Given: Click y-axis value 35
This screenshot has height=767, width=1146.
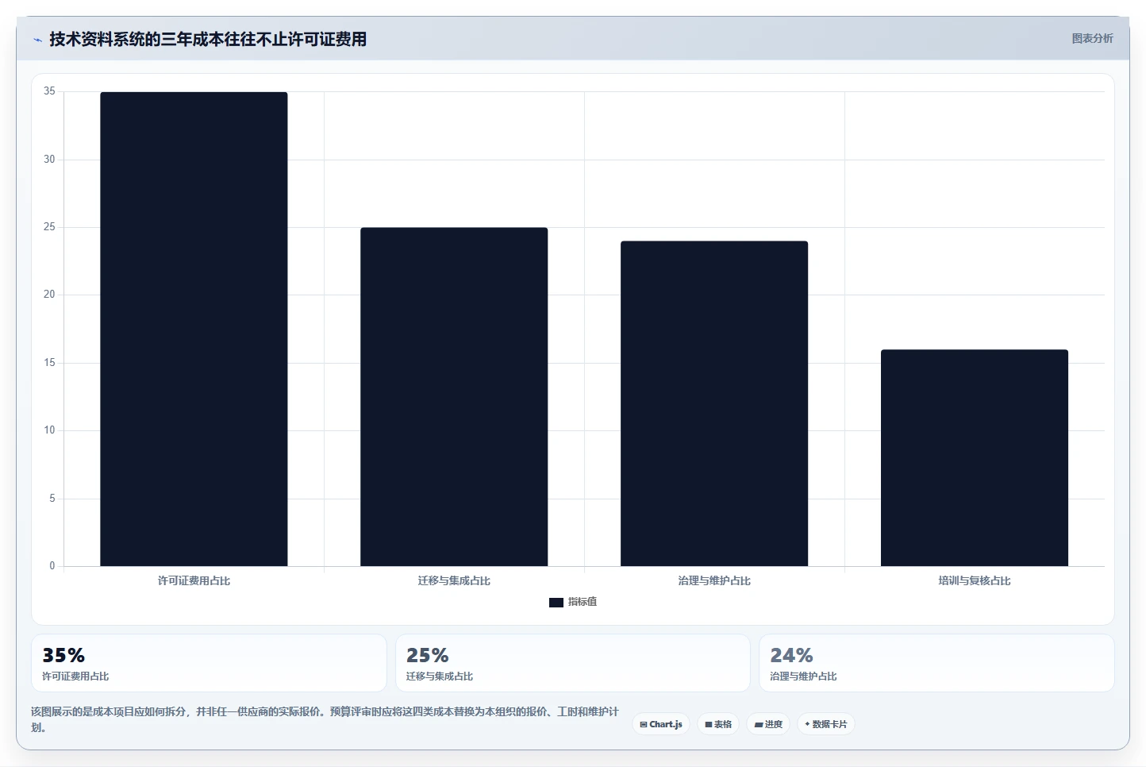Looking at the screenshot, I should (49, 91).
